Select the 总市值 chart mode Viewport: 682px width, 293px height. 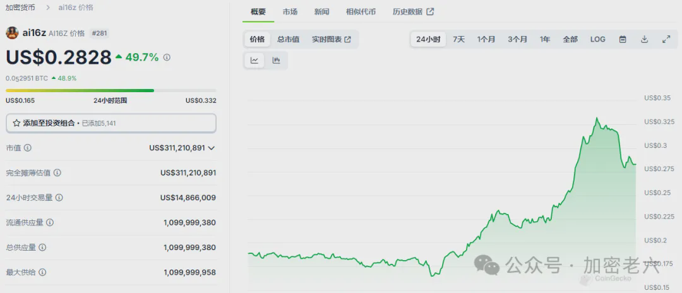point(289,39)
